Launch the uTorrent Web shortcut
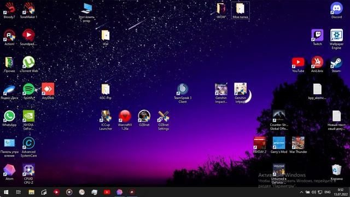The width and height of the screenshot is (350, 197). 28,65
